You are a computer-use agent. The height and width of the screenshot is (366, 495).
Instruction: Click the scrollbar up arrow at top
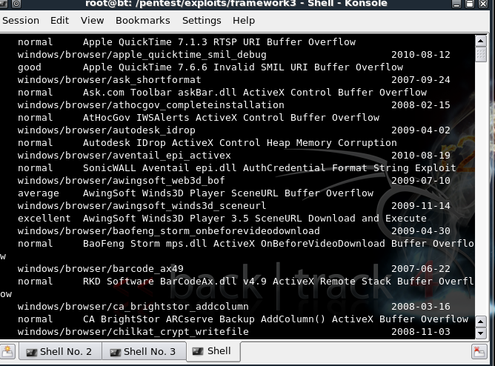(480, 41)
